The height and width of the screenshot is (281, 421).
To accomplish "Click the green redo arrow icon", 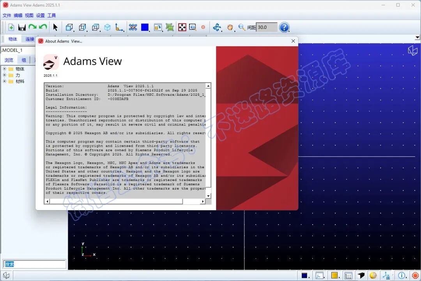I will click(32, 27).
